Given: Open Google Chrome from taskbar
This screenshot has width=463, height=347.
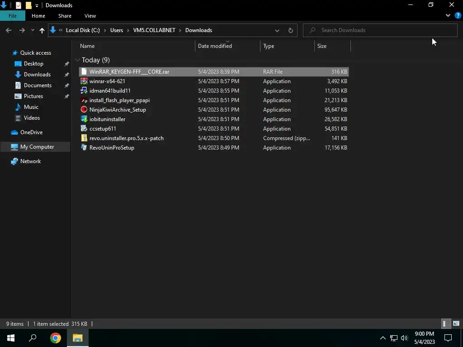Looking at the screenshot, I should (x=55, y=338).
